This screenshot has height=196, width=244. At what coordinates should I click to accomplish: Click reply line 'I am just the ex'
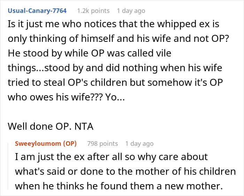(x=111, y=157)
